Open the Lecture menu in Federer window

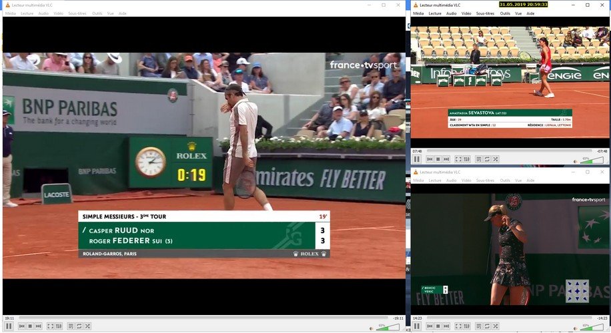point(27,13)
